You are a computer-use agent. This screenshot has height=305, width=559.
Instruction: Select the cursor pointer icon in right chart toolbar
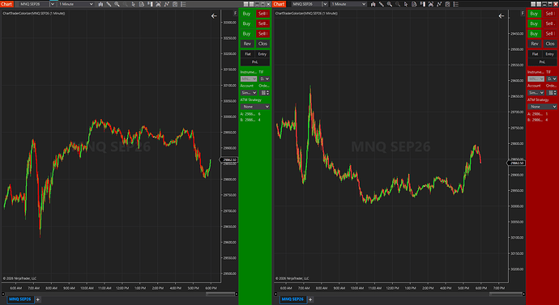click(x=406, y=4)
